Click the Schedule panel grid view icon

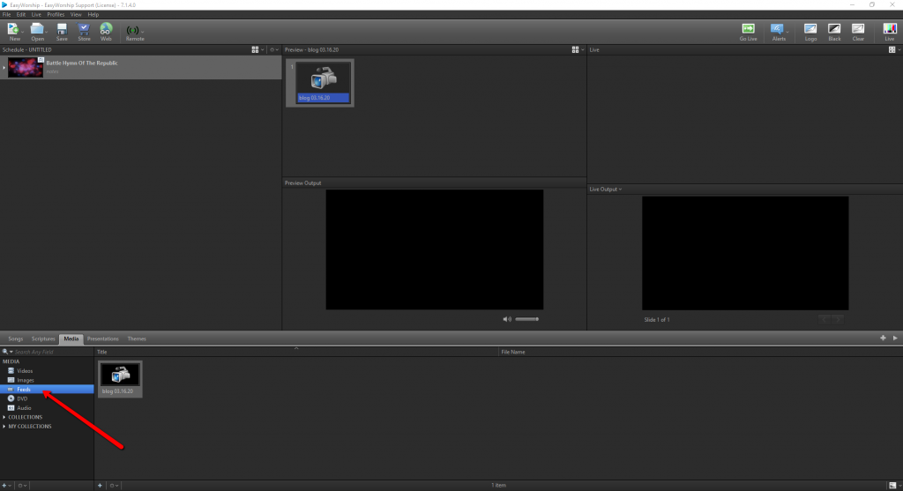coord(255,50)
